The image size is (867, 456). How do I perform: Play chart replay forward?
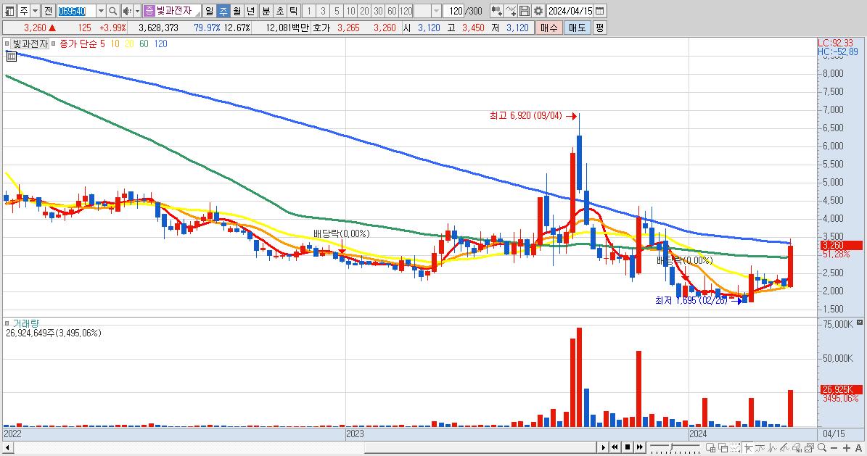pyautogui.click(x=603, y=447)
